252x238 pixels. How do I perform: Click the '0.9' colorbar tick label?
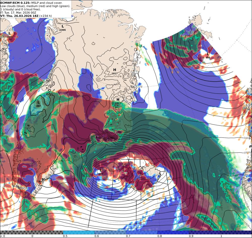point(191,236)
